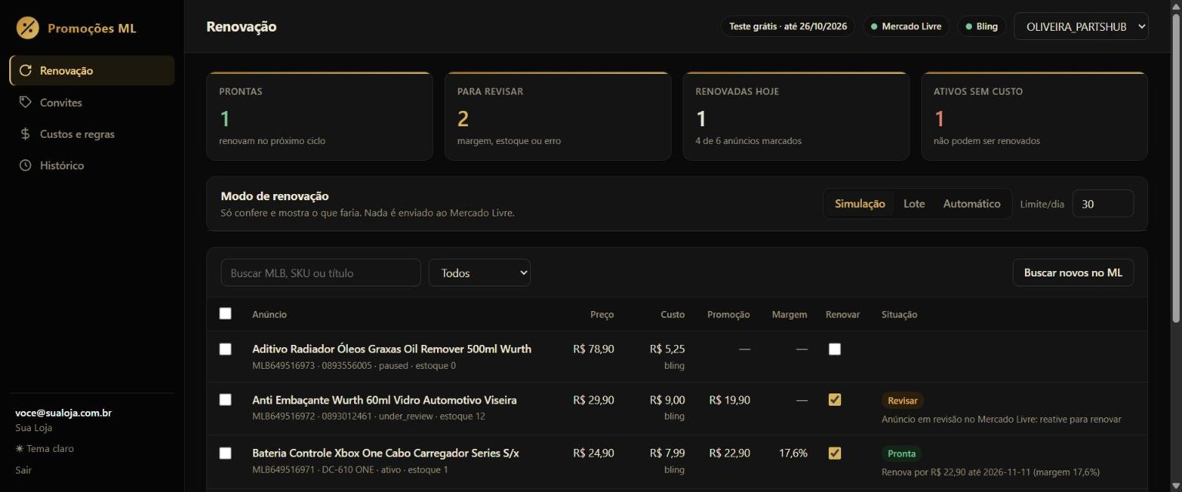Click the Anúncio column header
The height and width of the screenshot is (492, 1182).
(269, 314)
